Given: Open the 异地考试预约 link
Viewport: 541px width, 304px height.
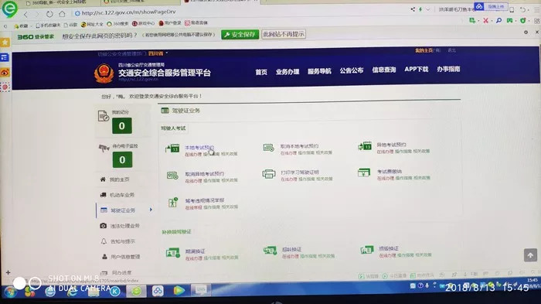Looking at the screenshot, I should click(391, 145).
